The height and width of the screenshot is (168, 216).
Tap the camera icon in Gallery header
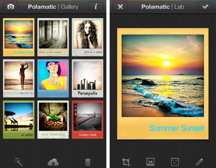[10, 7]
